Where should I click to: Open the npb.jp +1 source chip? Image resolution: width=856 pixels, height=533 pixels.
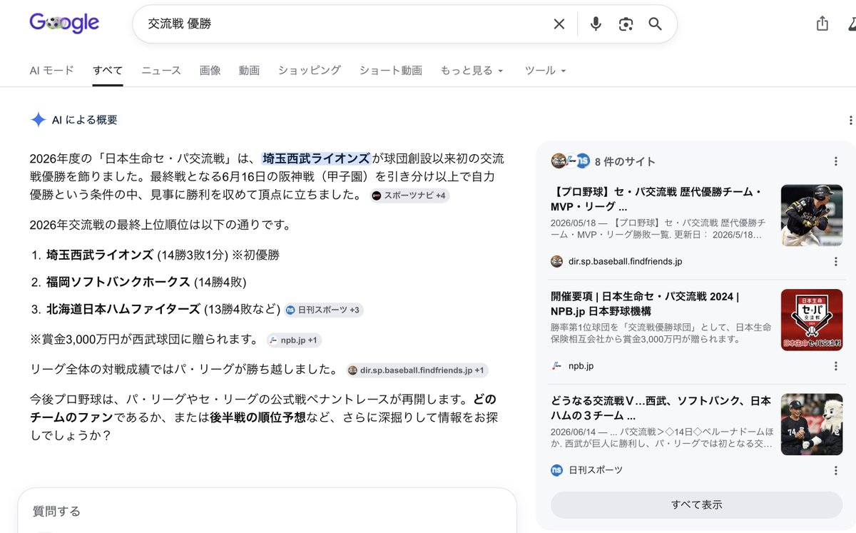(294, 340)
